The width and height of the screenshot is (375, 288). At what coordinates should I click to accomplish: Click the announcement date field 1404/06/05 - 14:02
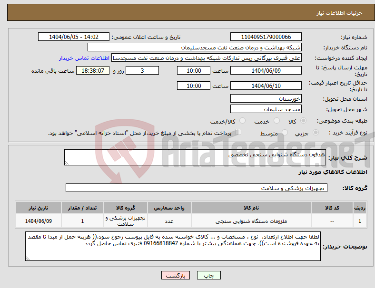74,37
